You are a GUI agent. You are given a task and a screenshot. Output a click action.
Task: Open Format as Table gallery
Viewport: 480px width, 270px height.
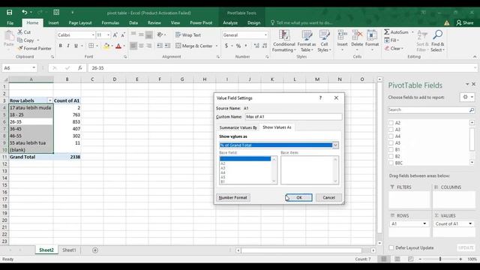coord(307,41)
